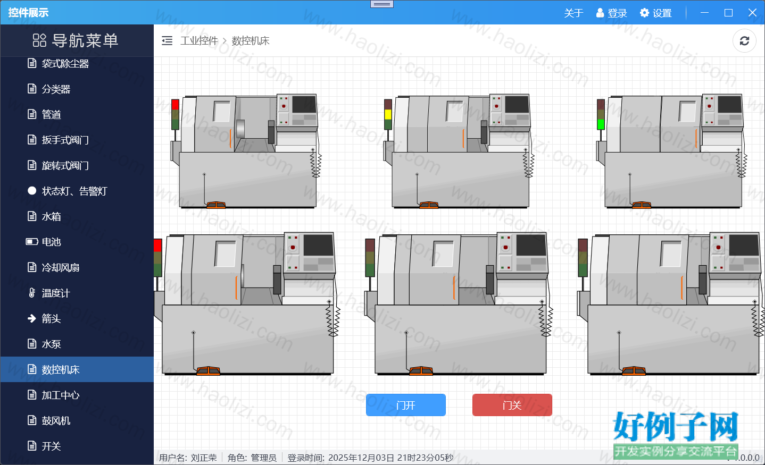Click bottom-left CNC machine with red light
This screenshot has width=765, height=465.
(247, 303)
